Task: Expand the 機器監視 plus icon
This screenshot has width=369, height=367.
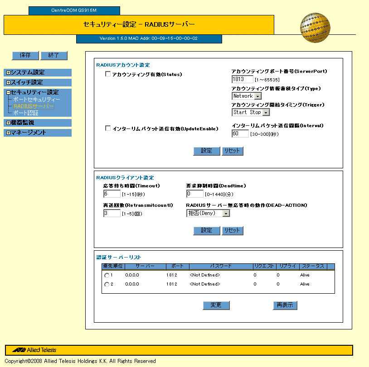Action: pyautogui.click(x=8, y=123)
